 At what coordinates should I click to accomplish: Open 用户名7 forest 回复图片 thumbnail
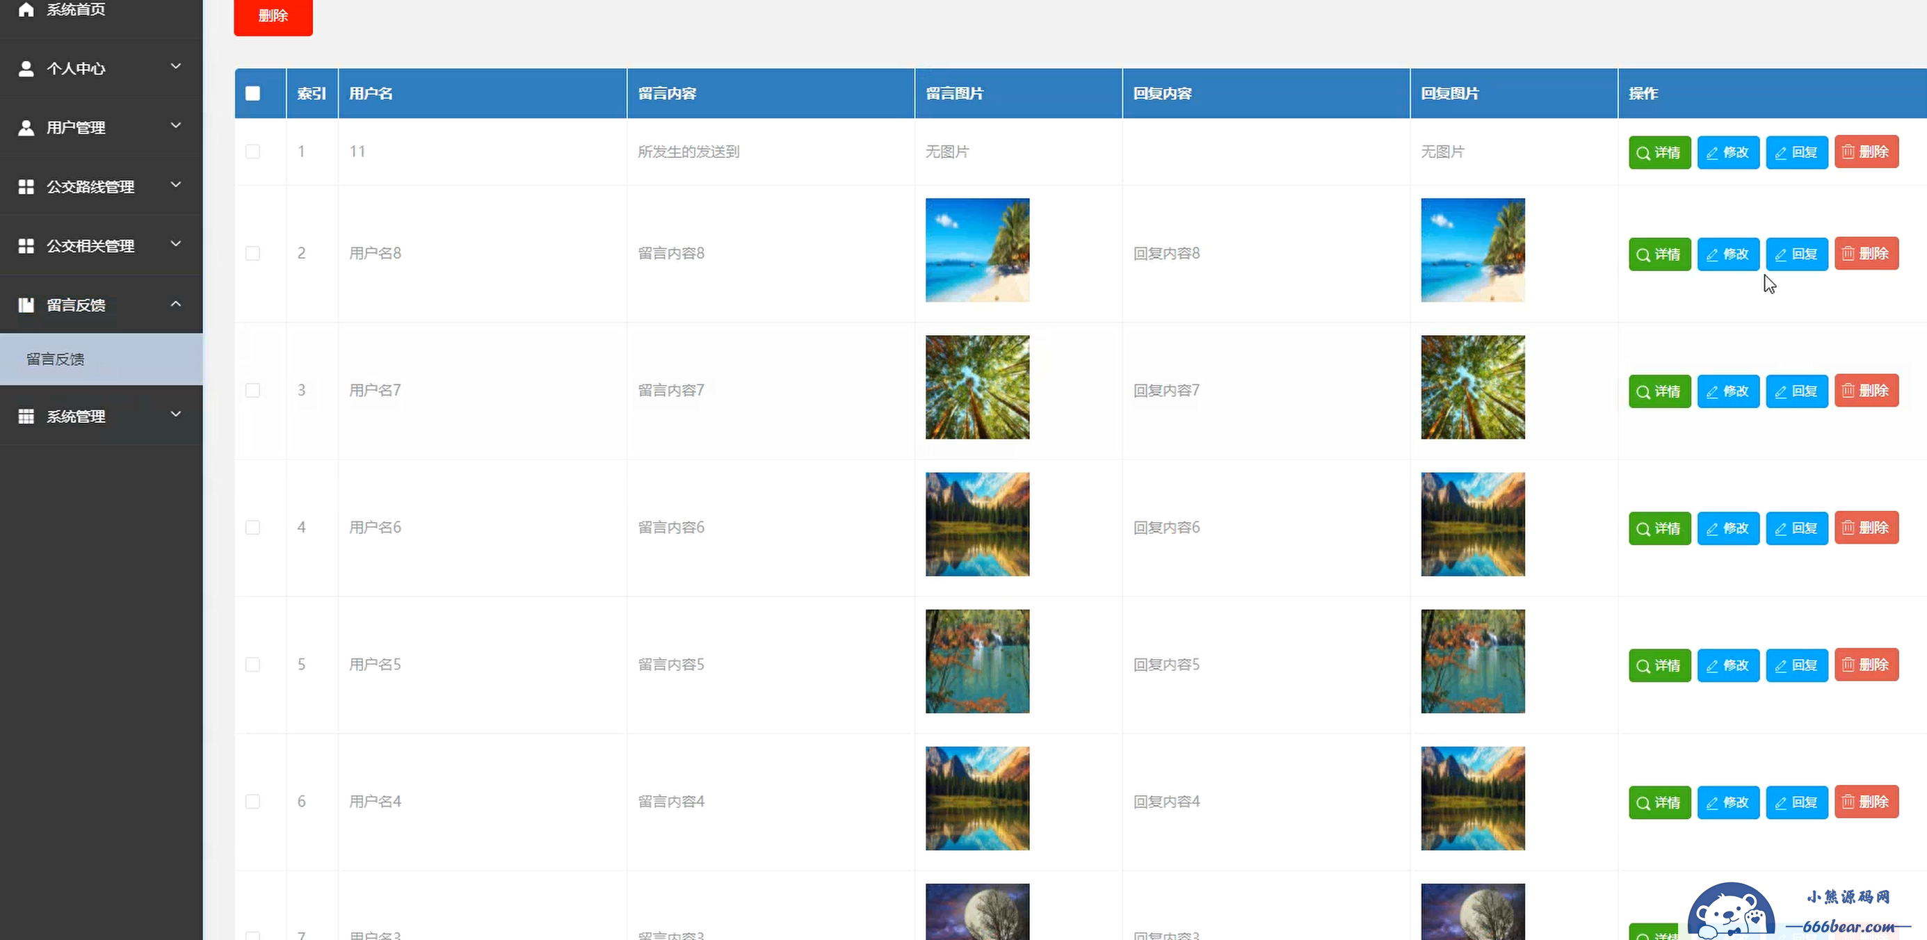click(x=1472, y=387)
